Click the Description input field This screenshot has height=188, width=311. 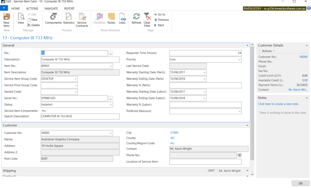point(80,60)
